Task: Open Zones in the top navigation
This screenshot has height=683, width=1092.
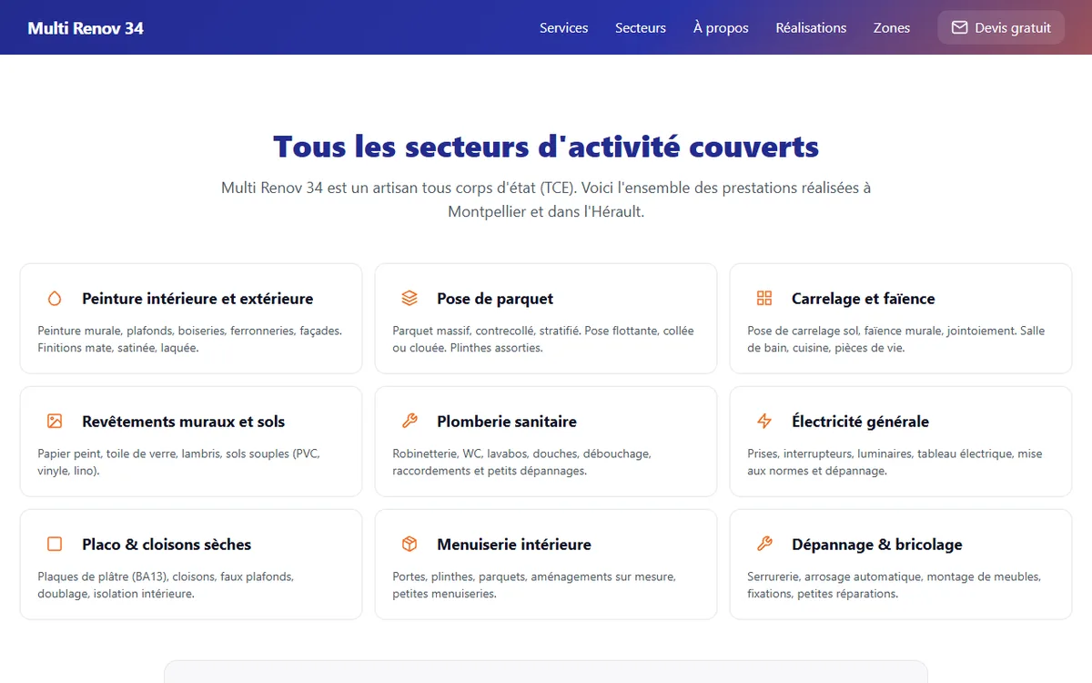Action: pos(892,27)
